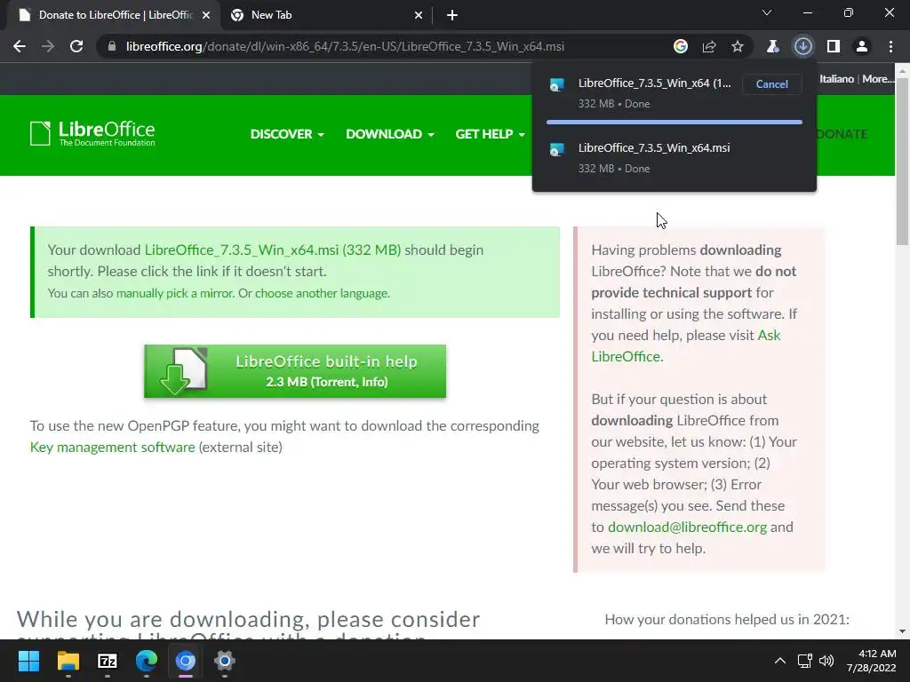Click file icon of LibreOffice_7.3.5_Win_x64.msi entry
The image size is (910, 682).
point(557,150)
